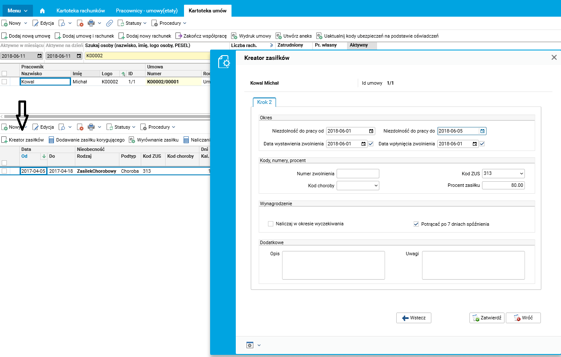Click Wyrównanie zasiłku tool

point(154,140)
